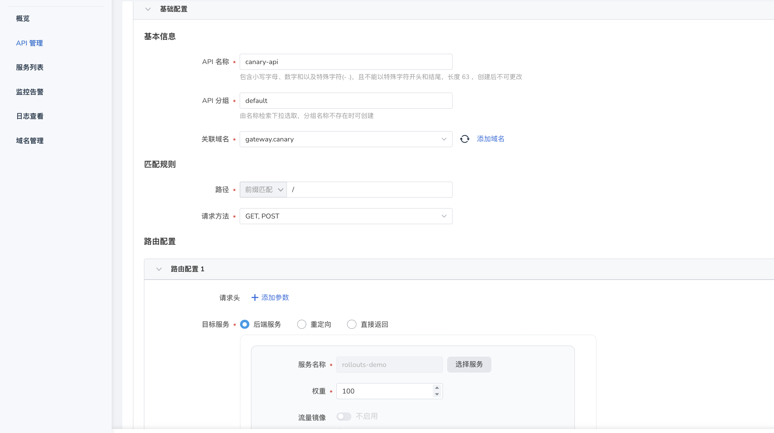Decrease weight with the down stepper arrow
Screen dimensions: 774x433
pos(437,394)
